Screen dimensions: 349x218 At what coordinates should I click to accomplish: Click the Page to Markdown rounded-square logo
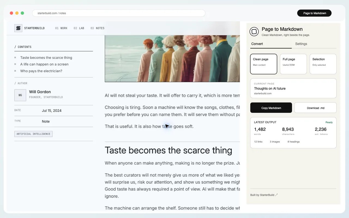[254, 32]
